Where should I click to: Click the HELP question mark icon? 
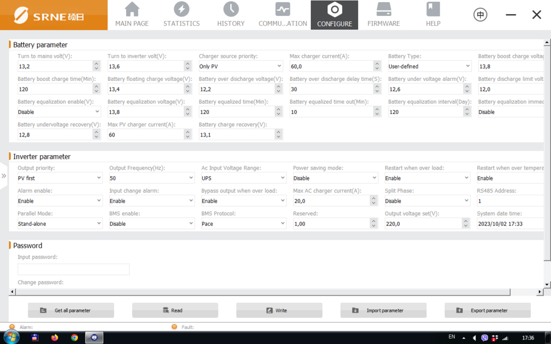[x=433, y=9]
